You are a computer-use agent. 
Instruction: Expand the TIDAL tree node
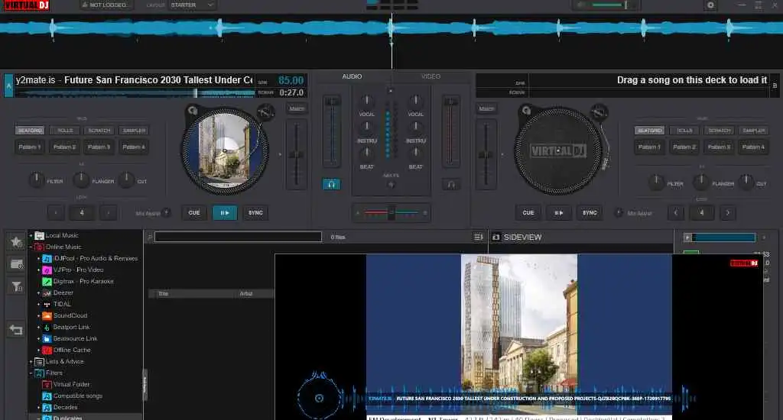(38, 304)
